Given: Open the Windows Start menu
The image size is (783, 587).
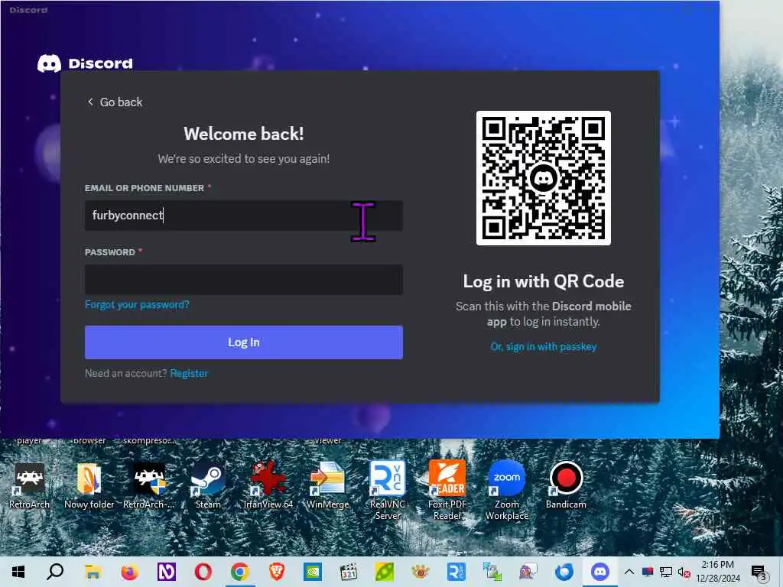Looking at the screenshot, I should [18, 572].
